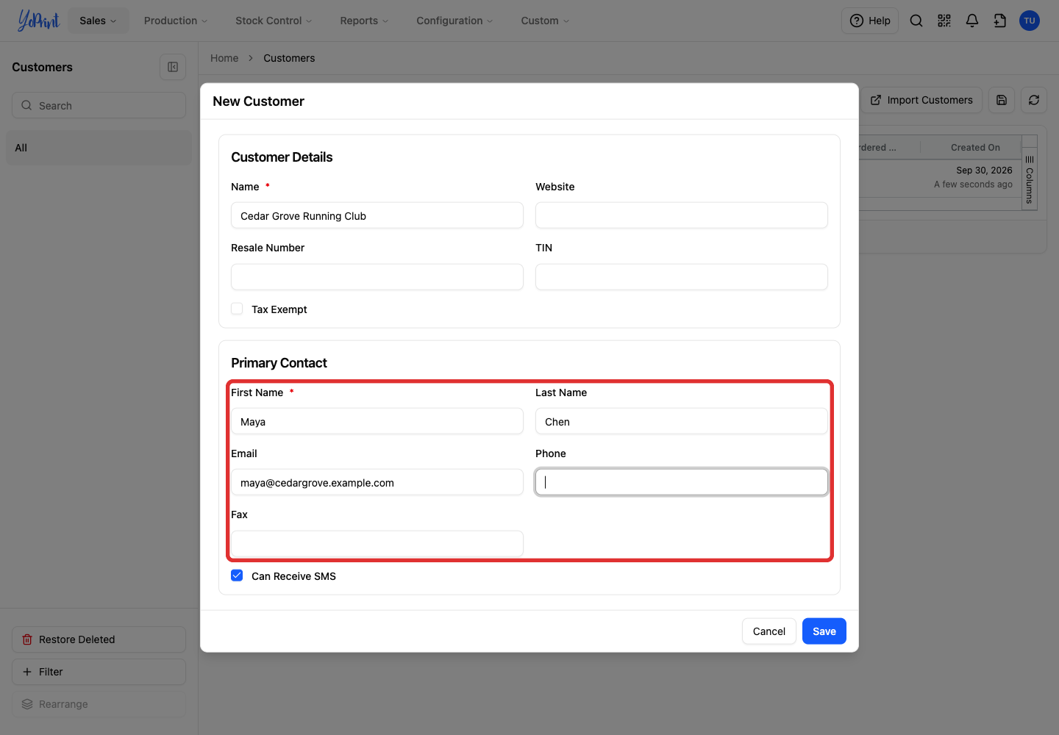Select the All customers filter
This screenshot has width=1059, height=735.
(x=99, y=148)
